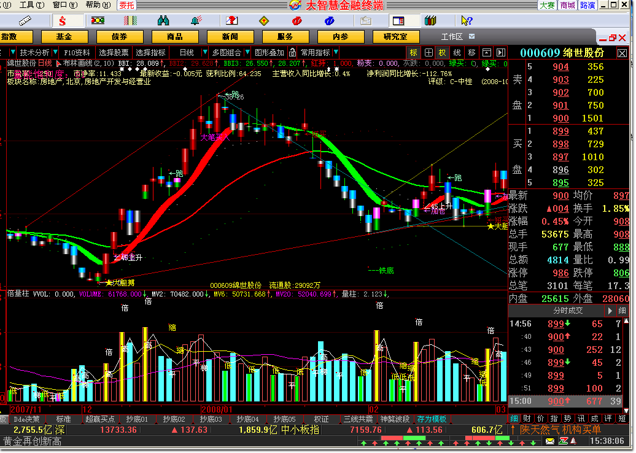Select the 财 tab in quote panel
The width and height of the screenshot is (636, 453).
pos(527,419)
